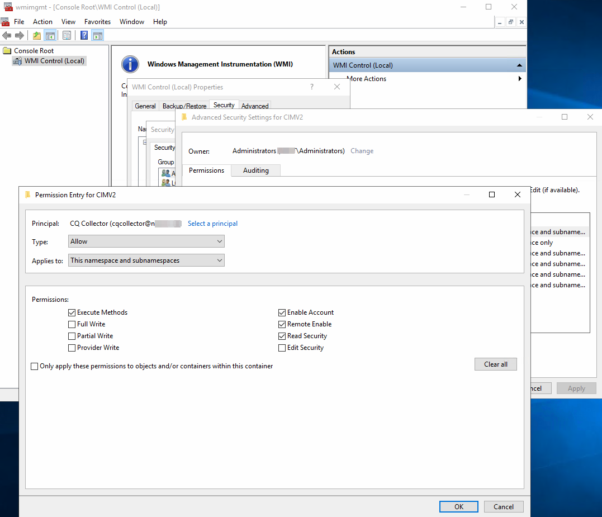602x517 pixels.
Task: Open Help from the blue question-mark toolbar icon
Action: (x=84, y=36)
